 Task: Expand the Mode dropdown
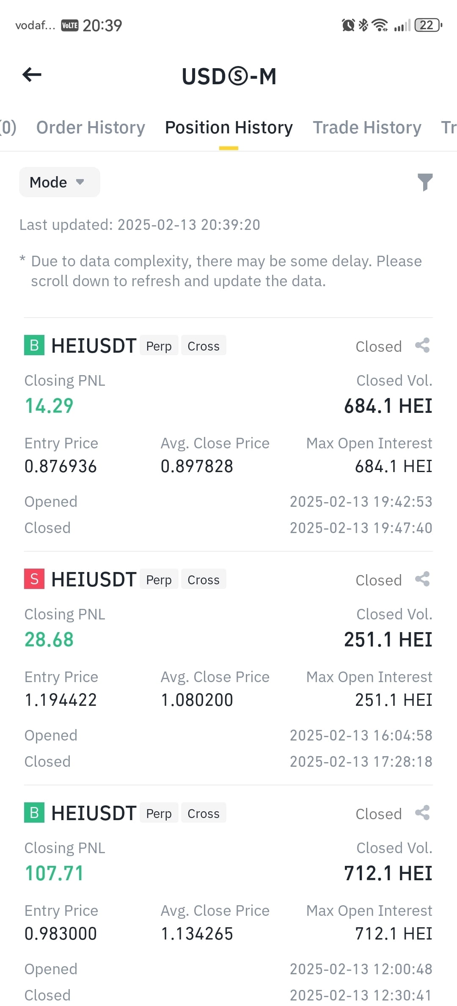pyautogui.click(x=60, y=182)
